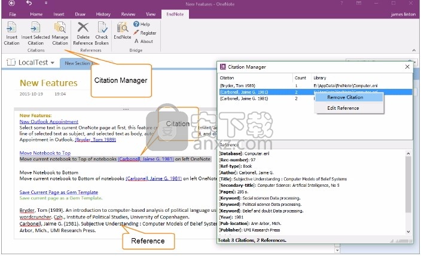Click the (Bryder, Tom 1989) citation link
Image resolution: width=421 pixels, height=256 pixels.
click(x=95, y=140)
